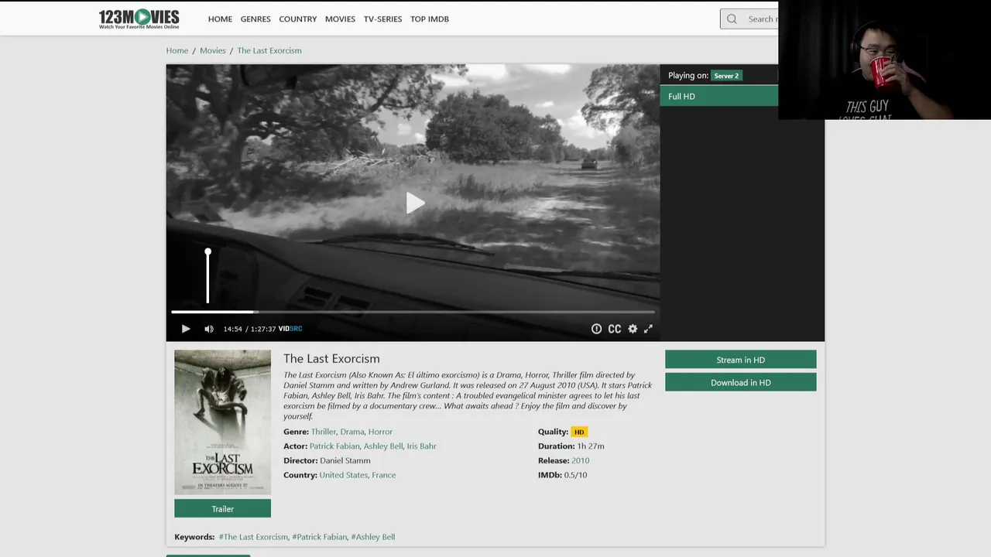Open the MOVIES menu item
Screen dimensions: 991x557
[x=340, y=19]
